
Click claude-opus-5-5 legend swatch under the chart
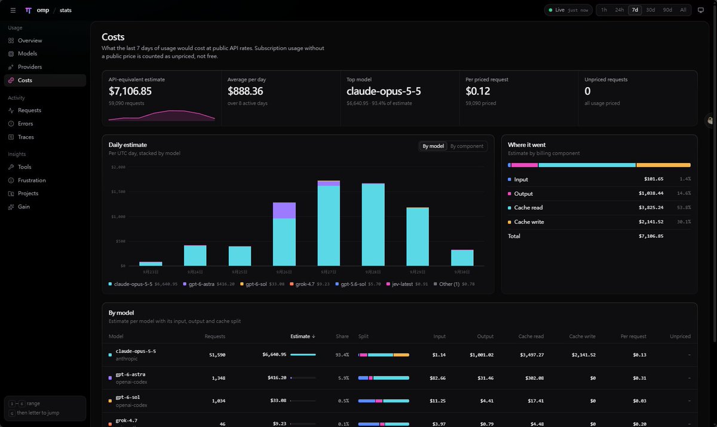[x=110, y=284]
